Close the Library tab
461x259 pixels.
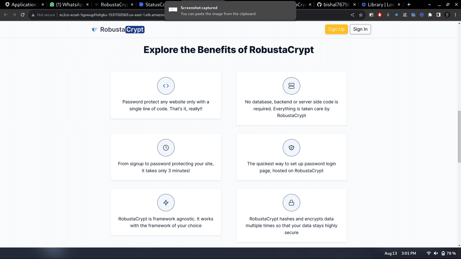(399, 4)
